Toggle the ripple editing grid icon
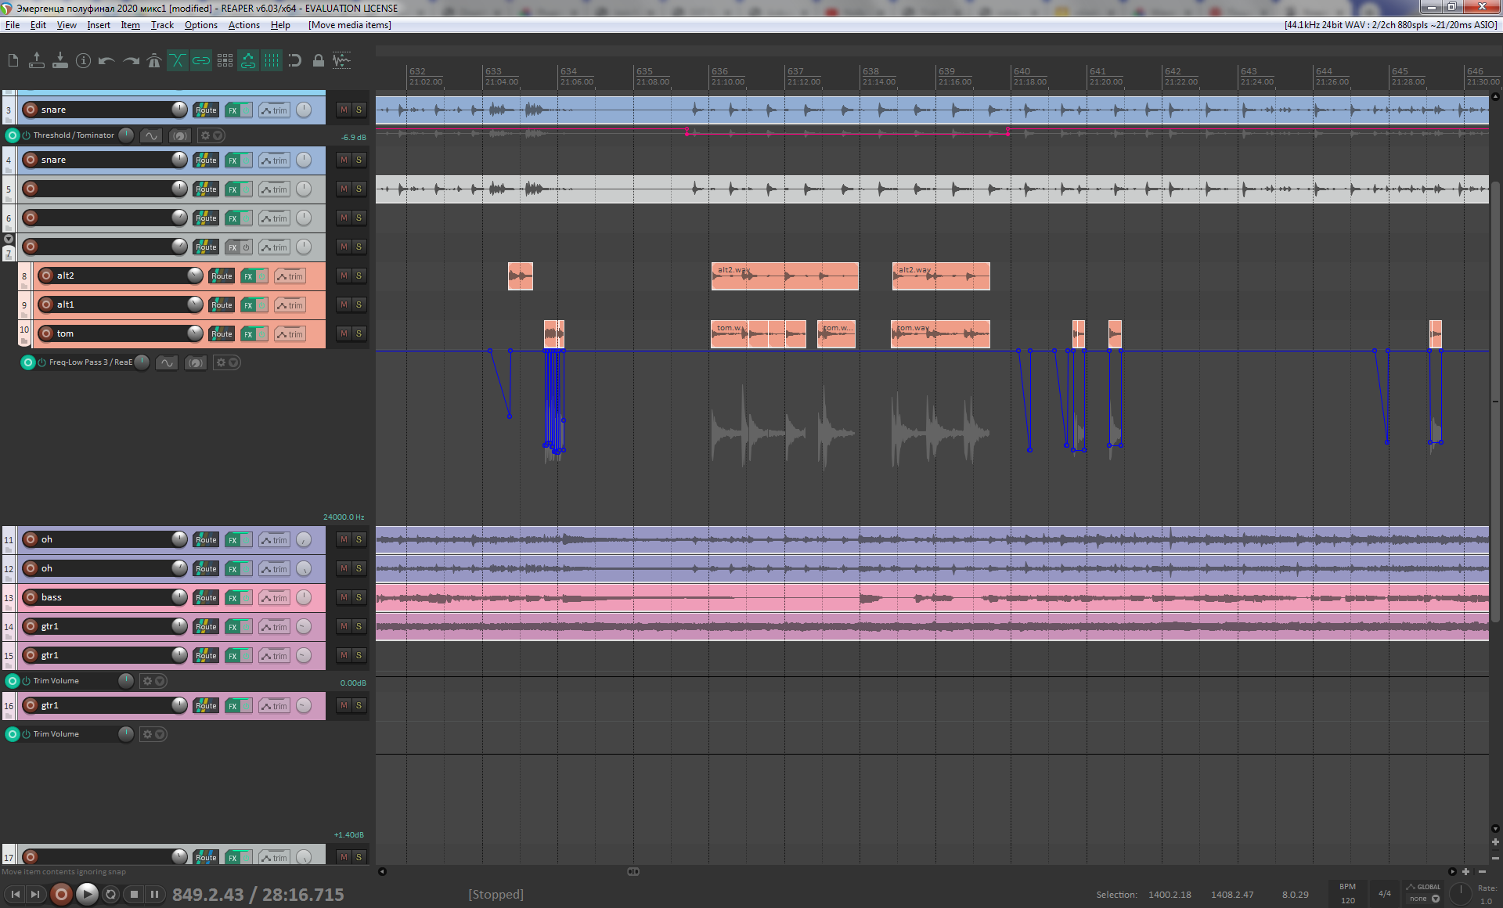The image size is (1503, 908). 225,60
